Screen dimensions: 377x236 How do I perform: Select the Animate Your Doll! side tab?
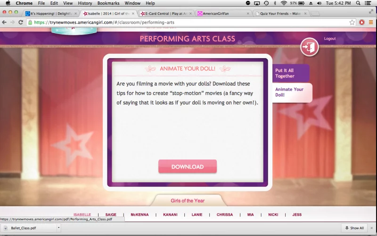click(x=292, y=92)
